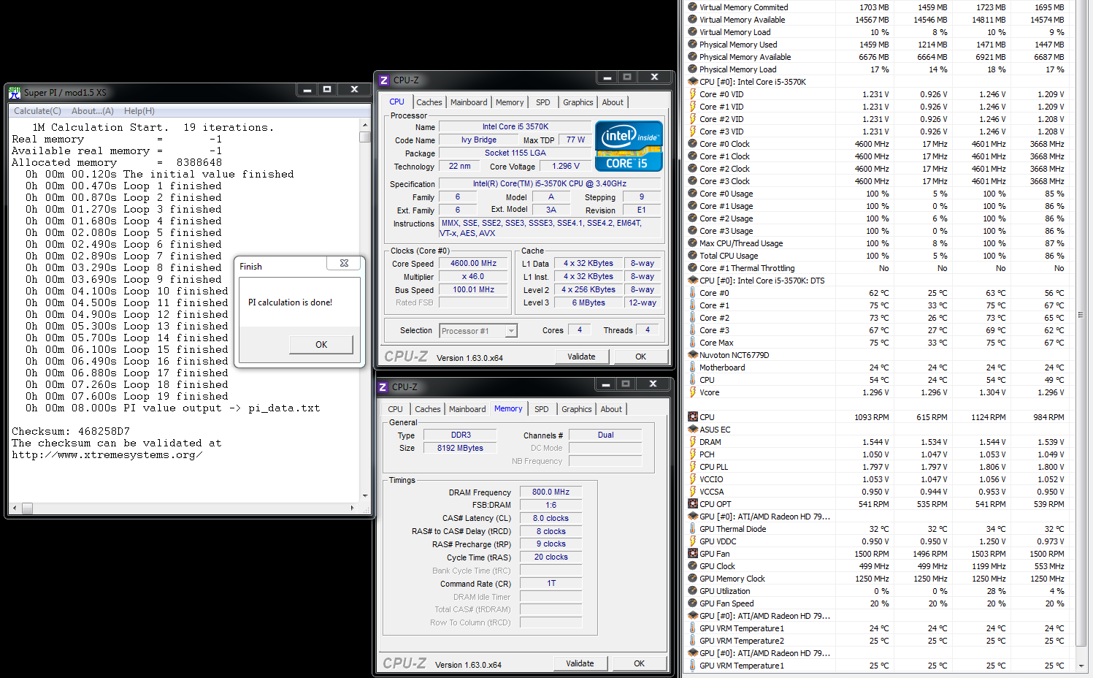
Task: Click the CPU OPT fan icon
Action: 692,504
